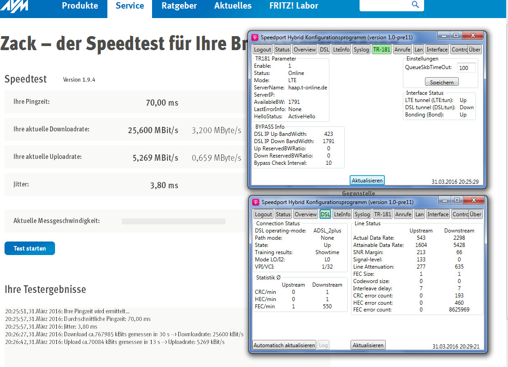Click the QueueSkbTimeOut input field

point(466,68)
